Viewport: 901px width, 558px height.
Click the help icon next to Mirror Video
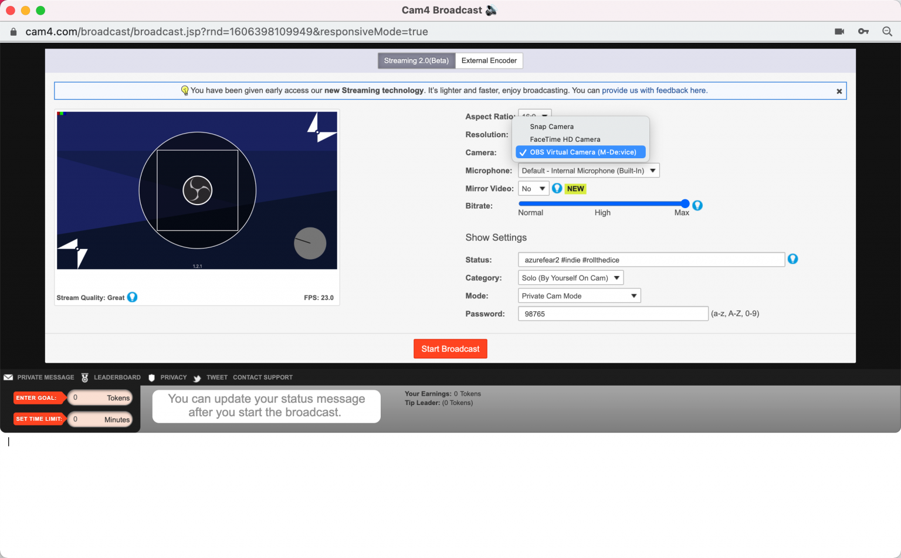[x=557, y=188]
